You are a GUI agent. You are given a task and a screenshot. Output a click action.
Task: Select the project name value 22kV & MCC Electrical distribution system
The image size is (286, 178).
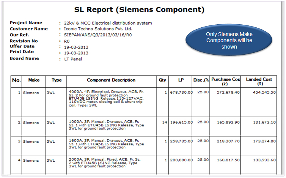tap(108, 23)
